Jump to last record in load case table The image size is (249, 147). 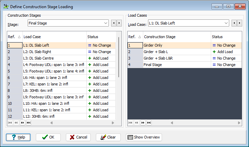click(29, 122)
